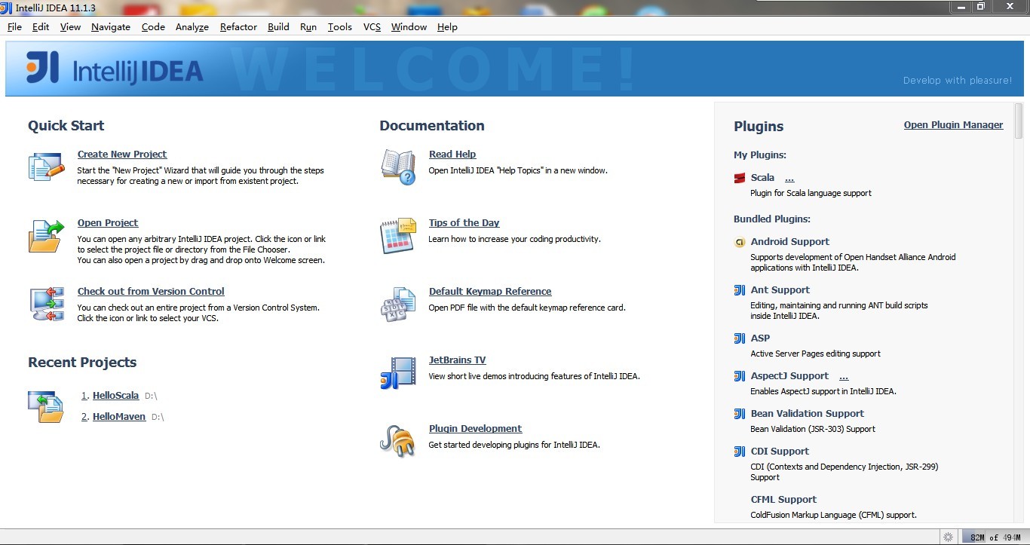
Task: Click the AspectJ Support plugin name
Action: click(789, 376)
